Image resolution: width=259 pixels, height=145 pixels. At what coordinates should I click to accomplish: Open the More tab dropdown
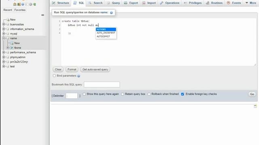coord(251,3)
